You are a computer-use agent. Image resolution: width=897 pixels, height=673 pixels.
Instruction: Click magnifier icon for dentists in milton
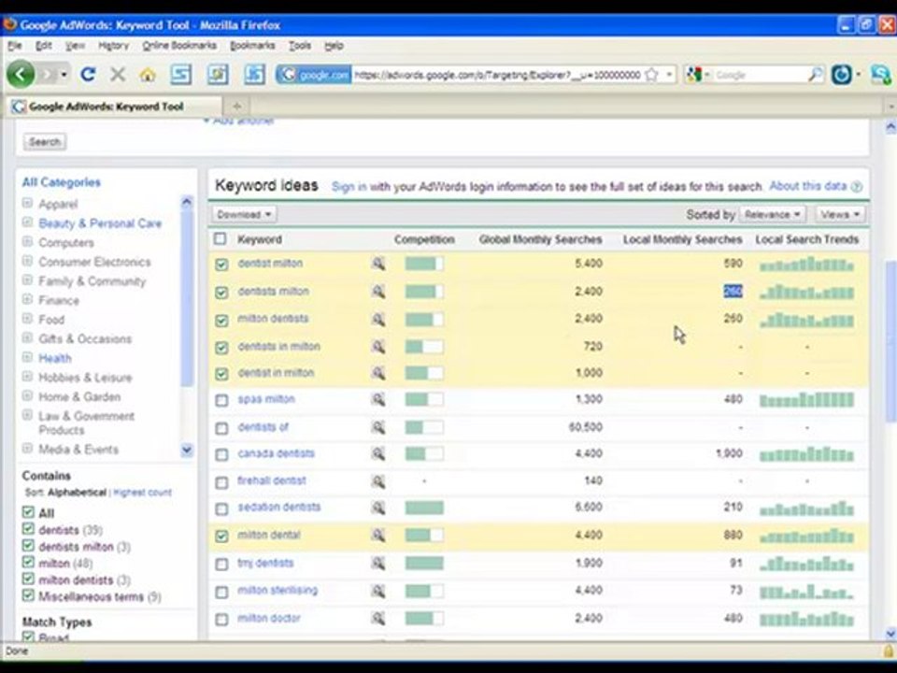pos(378,346)
